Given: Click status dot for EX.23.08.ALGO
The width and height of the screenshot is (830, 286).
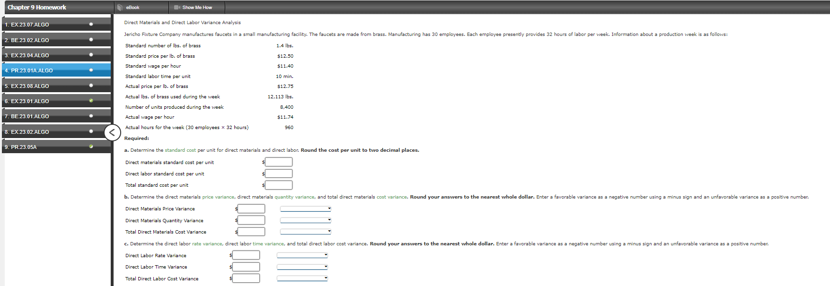Looking at the screenshot, I should (x=91, y=86).
